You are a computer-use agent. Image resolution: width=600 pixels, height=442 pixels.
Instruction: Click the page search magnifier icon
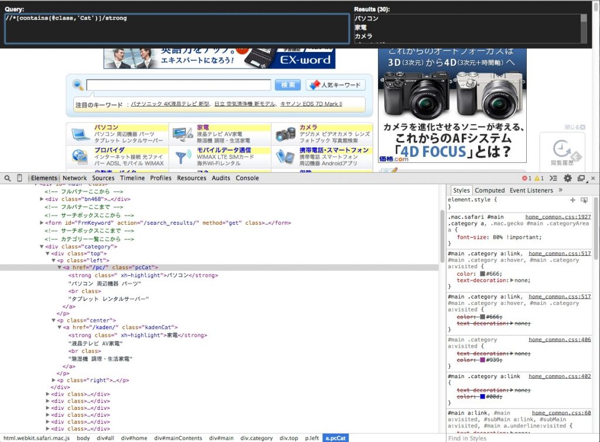pos(78,85)
